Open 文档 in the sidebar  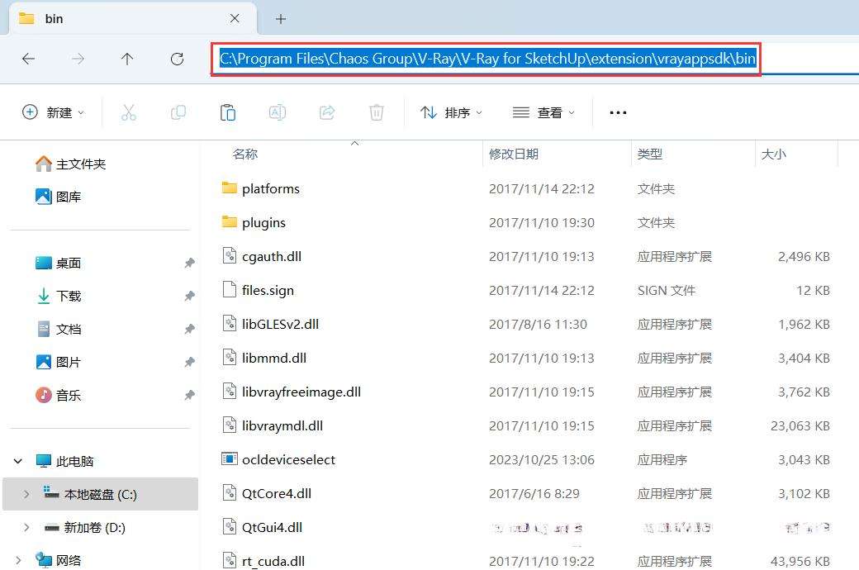[x=58, y=329]
